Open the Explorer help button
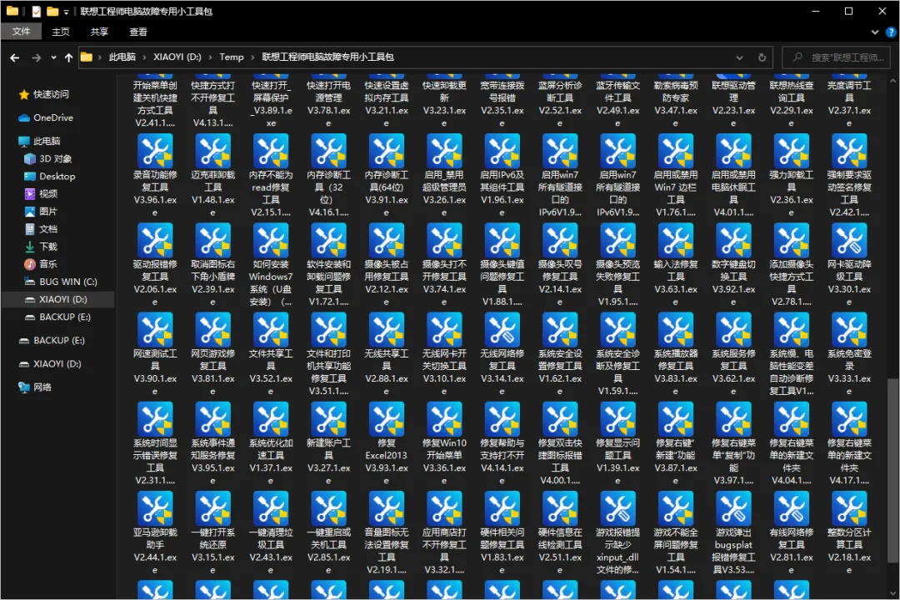 click(891, 32)
